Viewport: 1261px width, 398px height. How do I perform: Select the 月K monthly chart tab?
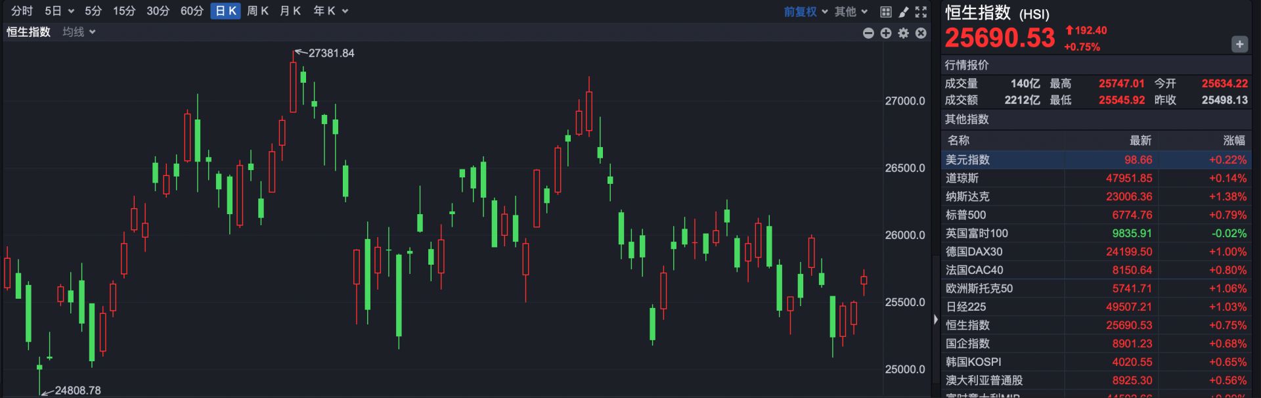290,11
